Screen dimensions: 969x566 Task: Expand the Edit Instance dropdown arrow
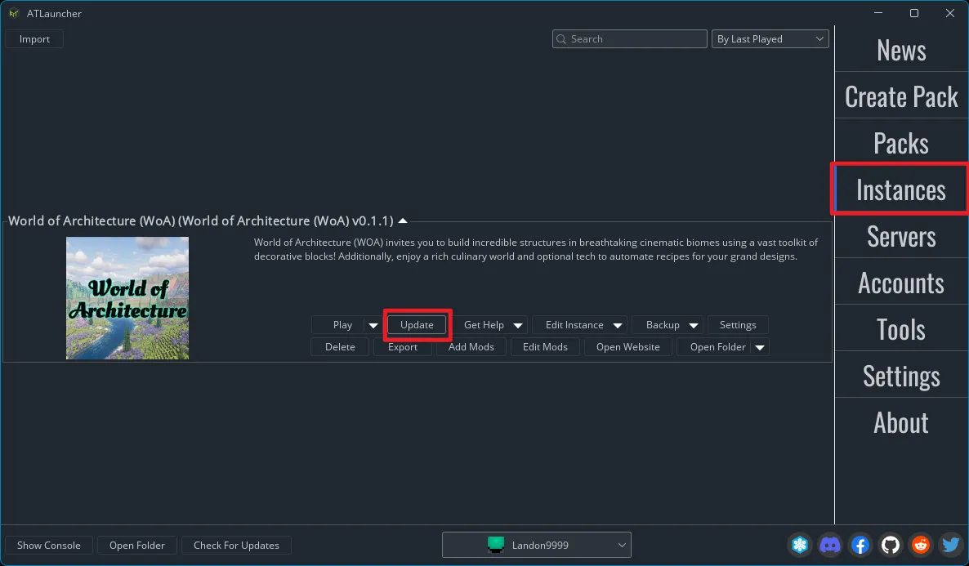coord(618,325)
